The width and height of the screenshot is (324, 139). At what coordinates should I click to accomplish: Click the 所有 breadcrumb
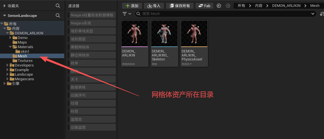point(241,6)
